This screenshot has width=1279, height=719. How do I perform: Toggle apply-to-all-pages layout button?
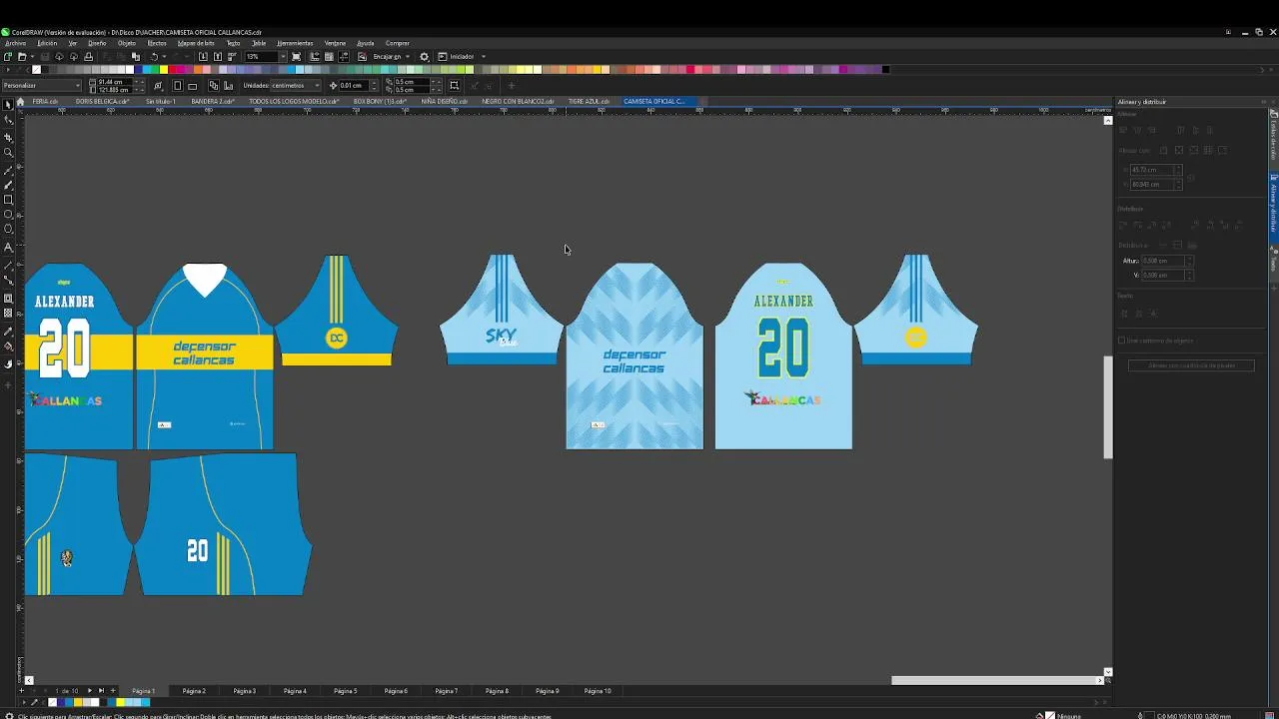213,86
